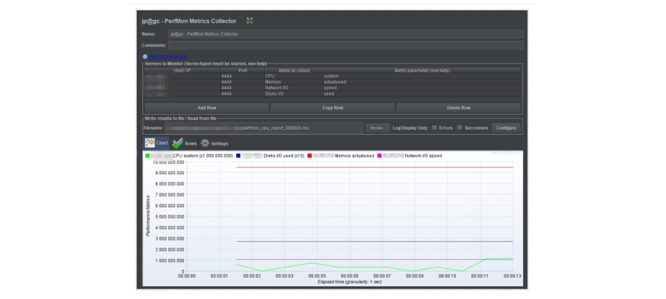Click the gear icon on the Settings tab
Screen dimensions: 666x299
click(205, 143)
